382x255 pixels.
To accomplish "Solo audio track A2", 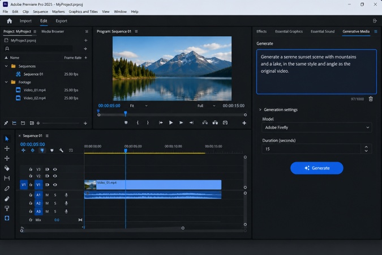I will [55, 203].
